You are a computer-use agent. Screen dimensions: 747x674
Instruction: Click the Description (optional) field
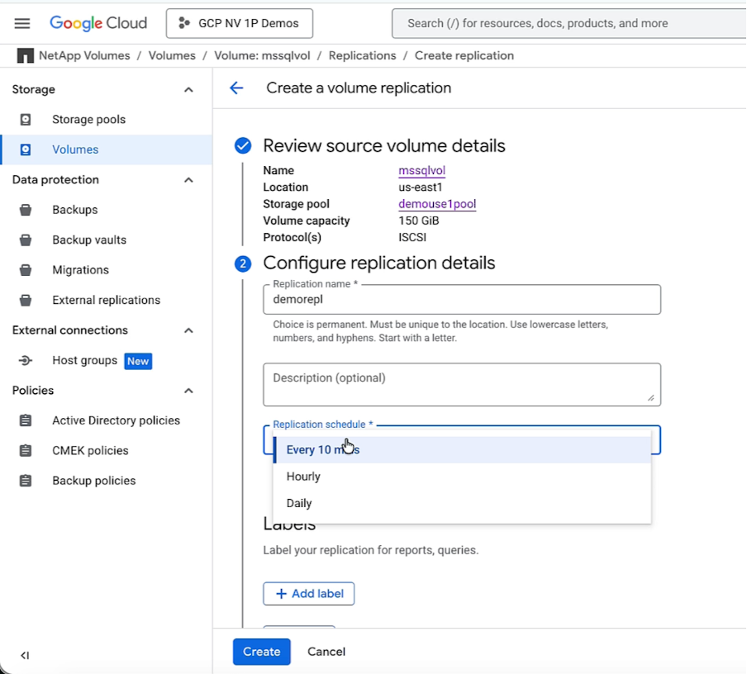coord(462,384)
